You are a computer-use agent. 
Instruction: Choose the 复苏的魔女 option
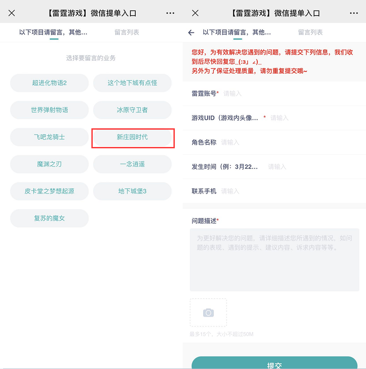[49, 218]
